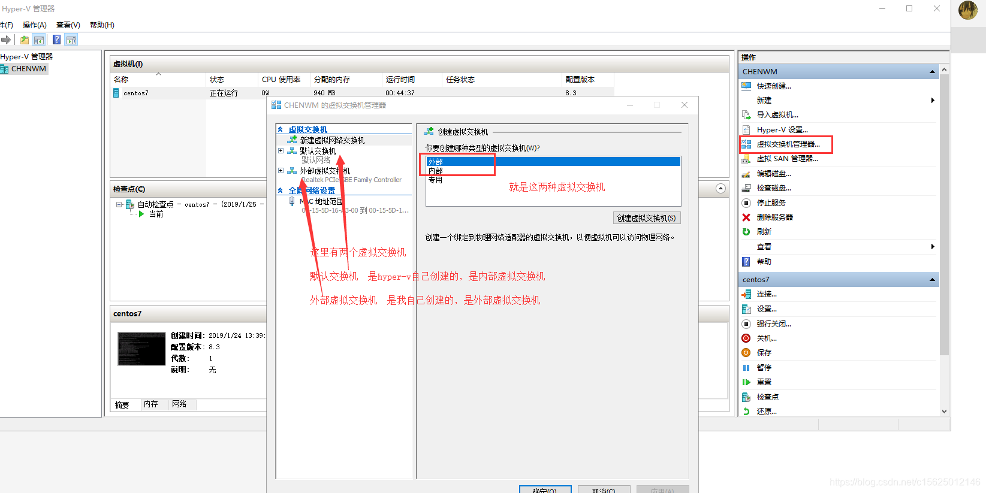Click the forward arrow toolbar icon
Screen dimensions: 986x493
click(x=6, y=40)
